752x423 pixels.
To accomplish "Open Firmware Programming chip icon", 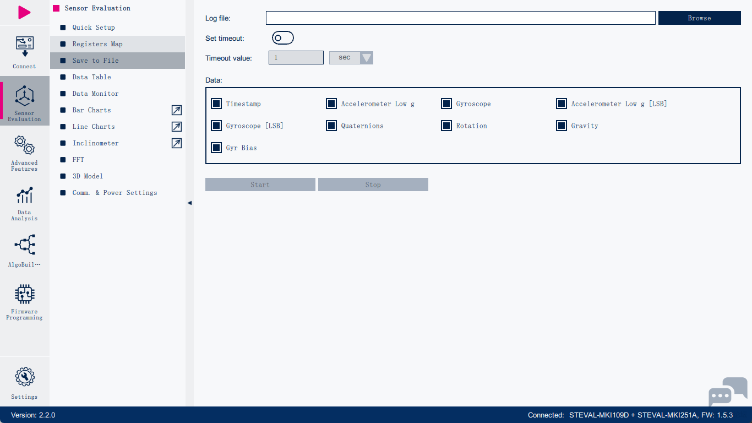I will pyautogui.click(x=24, y=294).
